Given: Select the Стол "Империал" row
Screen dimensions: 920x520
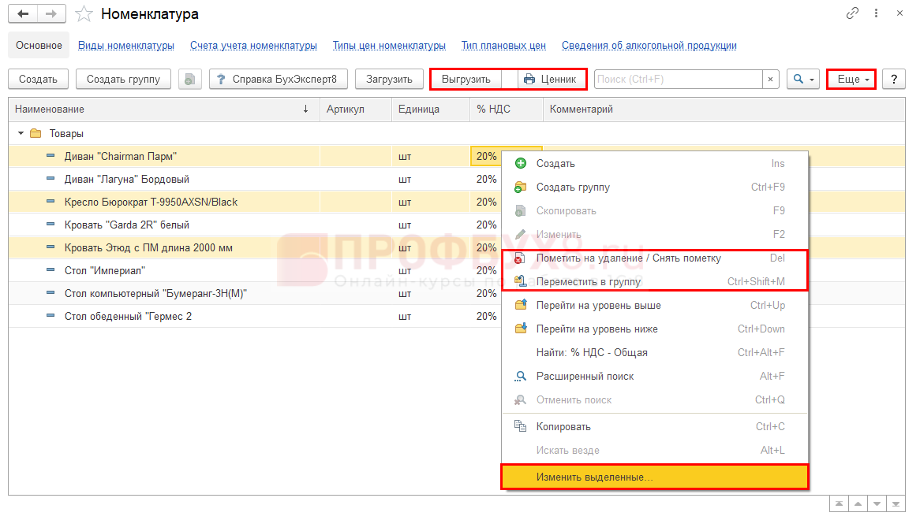Looking at the screenshot, I should pyautogui.click(x=105, y=270).
